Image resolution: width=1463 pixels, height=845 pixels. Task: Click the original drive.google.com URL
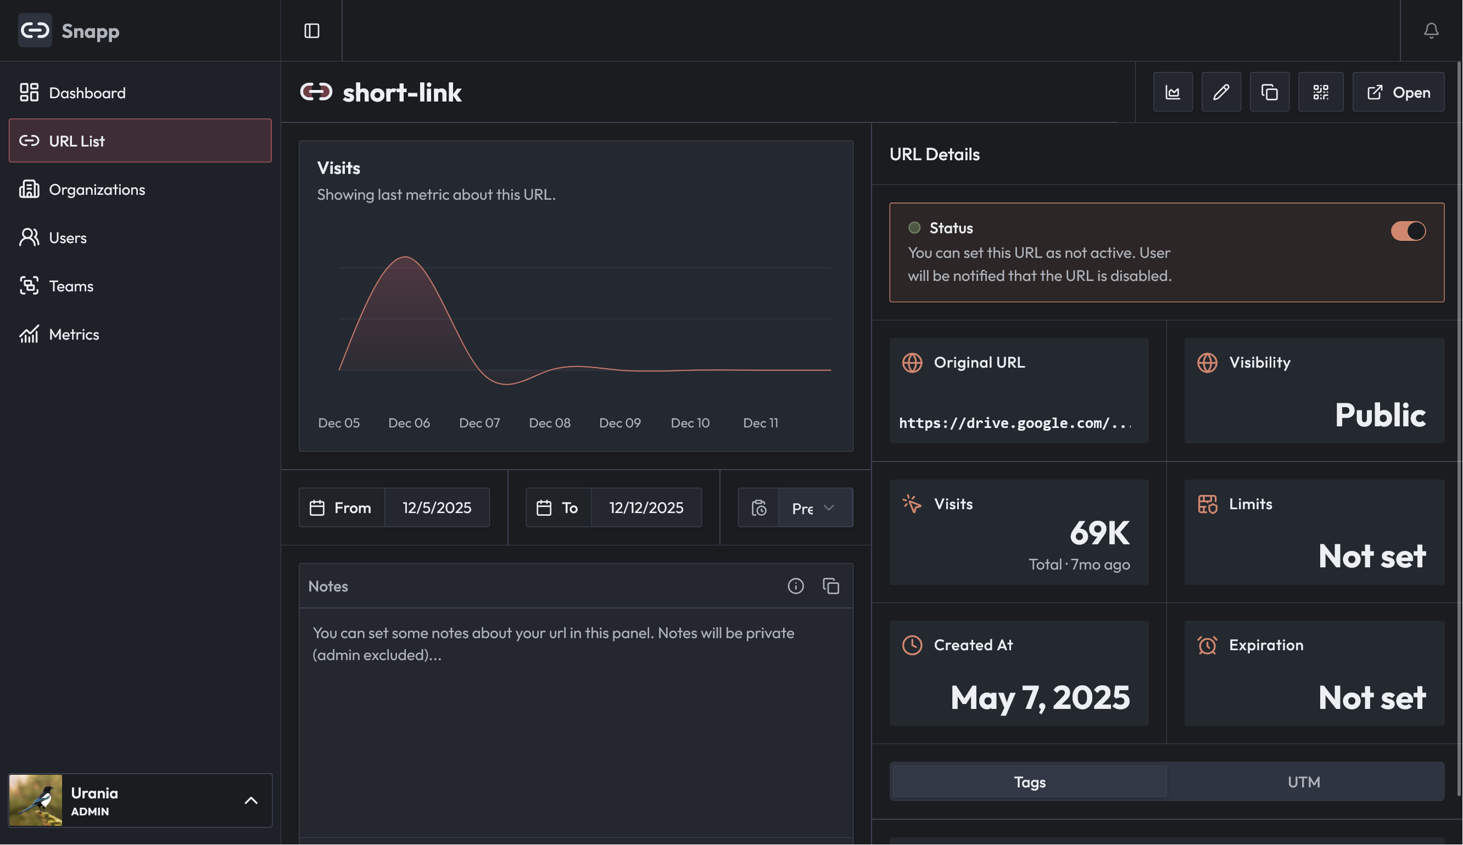(x=1016, y=423)
